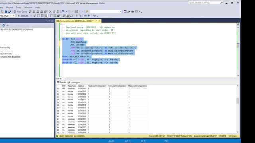Image resolution: width=255 pixels, height=143 pixels.
Task: Open the Window menu
Action: point(28,8)
